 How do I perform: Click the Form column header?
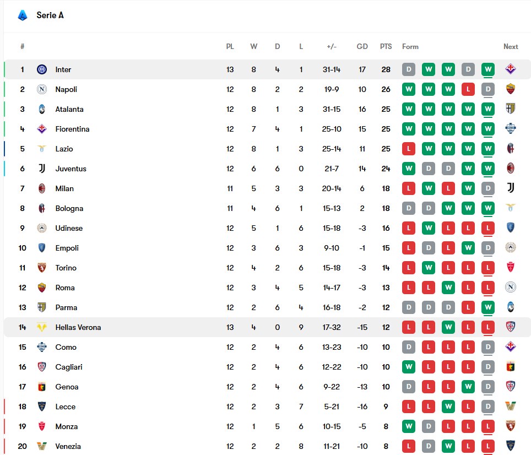[410, 47]
